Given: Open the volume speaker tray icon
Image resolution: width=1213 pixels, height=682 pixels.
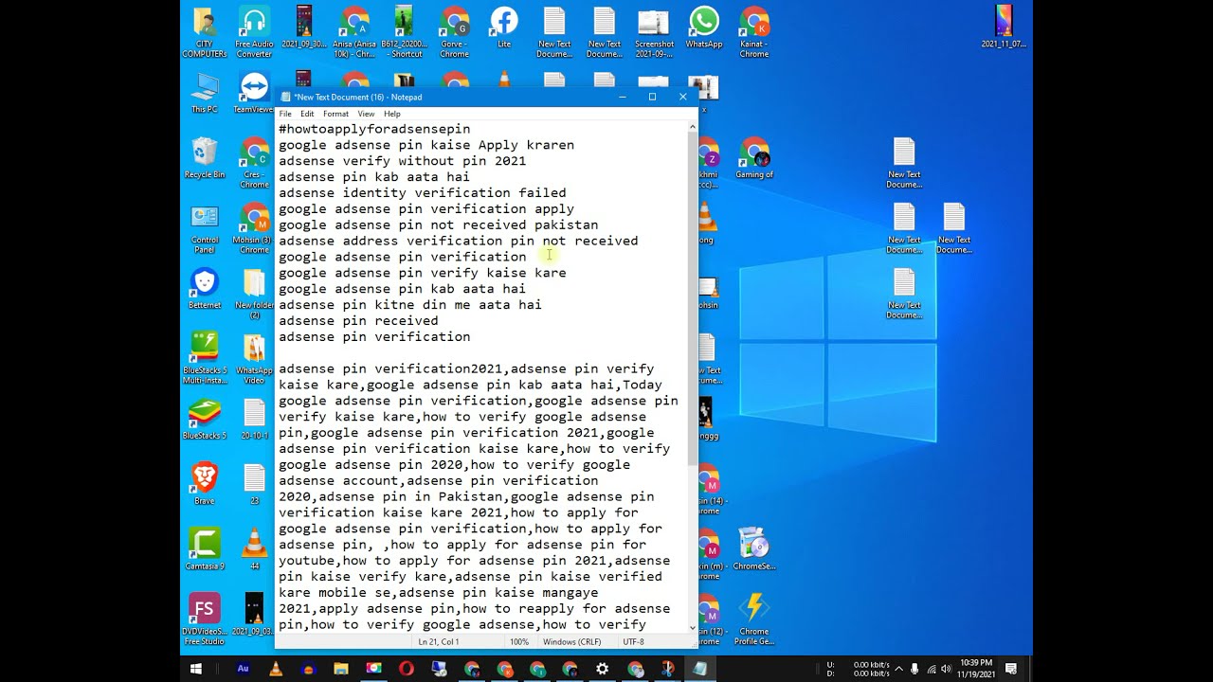Looking at the screenshot, I should pos(946,669).
